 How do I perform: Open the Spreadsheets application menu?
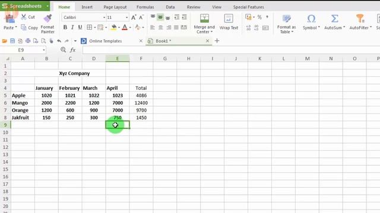(25, 6)
